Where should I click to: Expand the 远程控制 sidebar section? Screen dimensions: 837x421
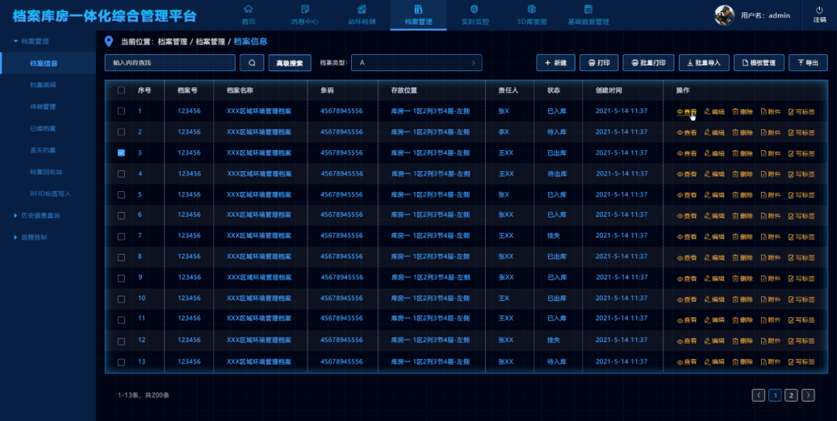tap(15, 237)
